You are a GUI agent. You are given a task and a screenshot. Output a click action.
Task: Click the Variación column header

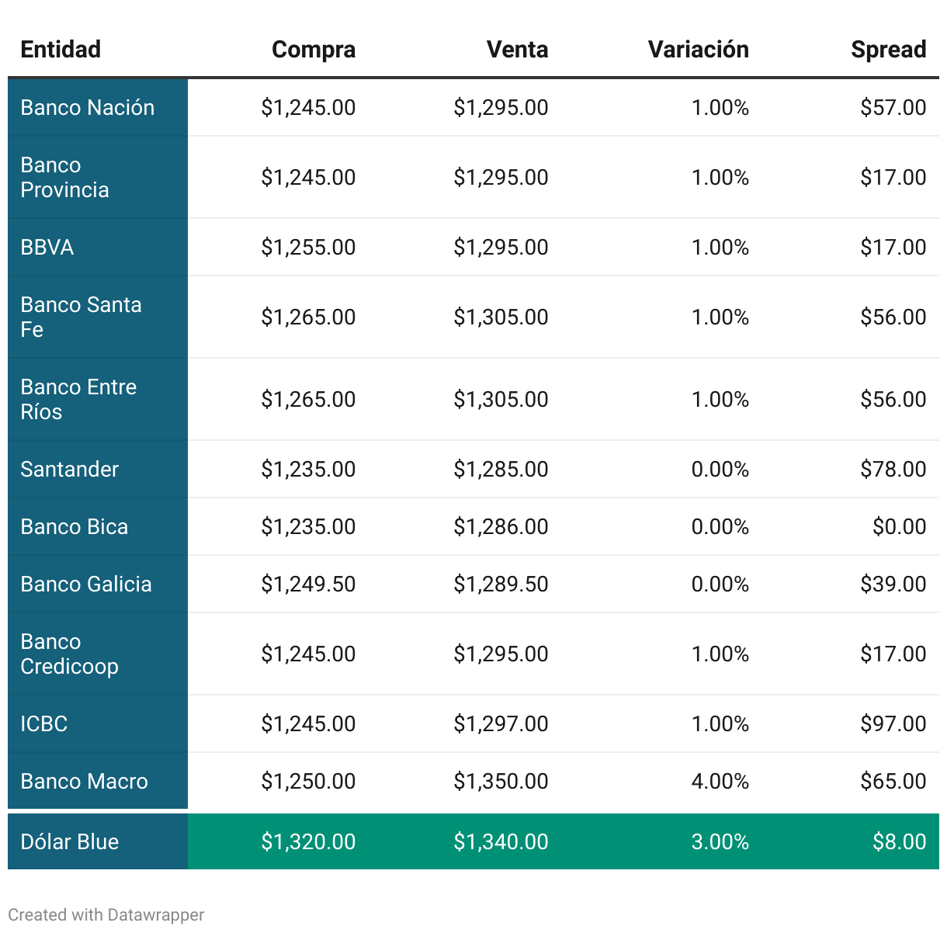click(x=698, y=50)
